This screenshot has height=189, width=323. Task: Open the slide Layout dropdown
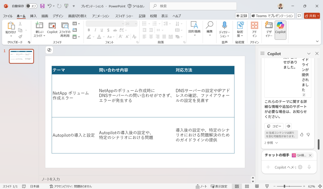[x=76, y=24]
